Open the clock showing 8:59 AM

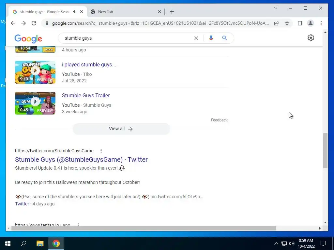click(x=306, y=243)
